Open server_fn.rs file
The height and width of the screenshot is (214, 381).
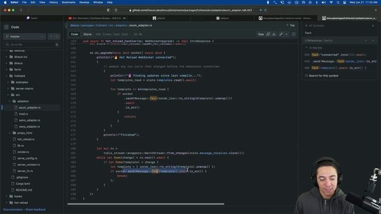25,171
